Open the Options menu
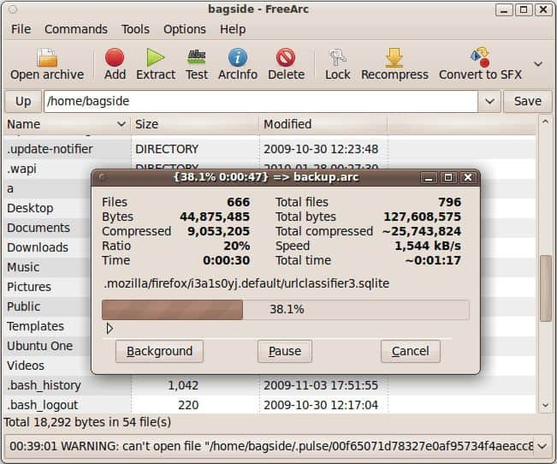Screen dimensions: 557x464 coord(184,29)
